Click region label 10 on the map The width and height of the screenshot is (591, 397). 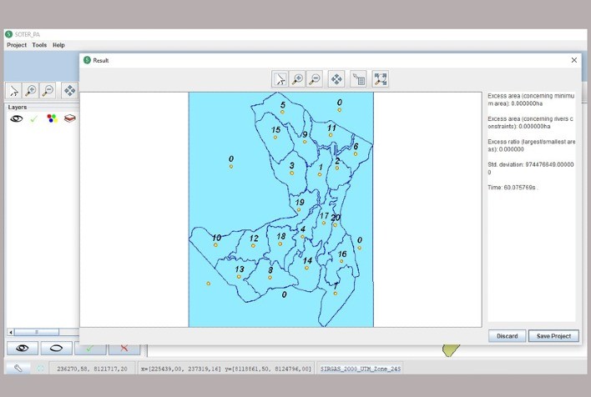click(x=216, y=238)
